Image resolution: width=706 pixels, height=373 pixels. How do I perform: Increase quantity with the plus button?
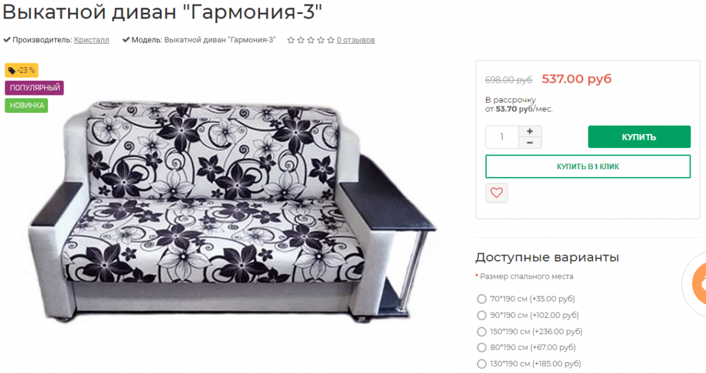[x=530, y=131]
